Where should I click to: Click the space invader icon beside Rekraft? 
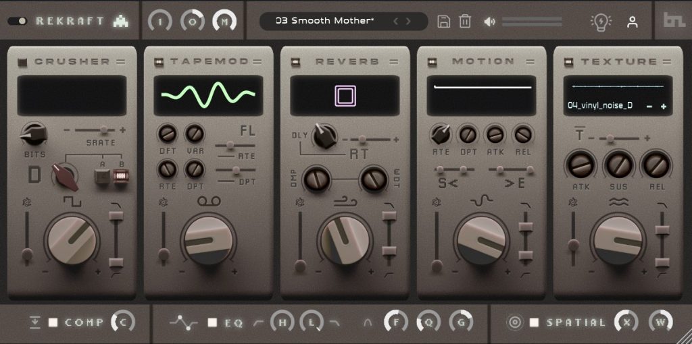(x=121, y=21)
